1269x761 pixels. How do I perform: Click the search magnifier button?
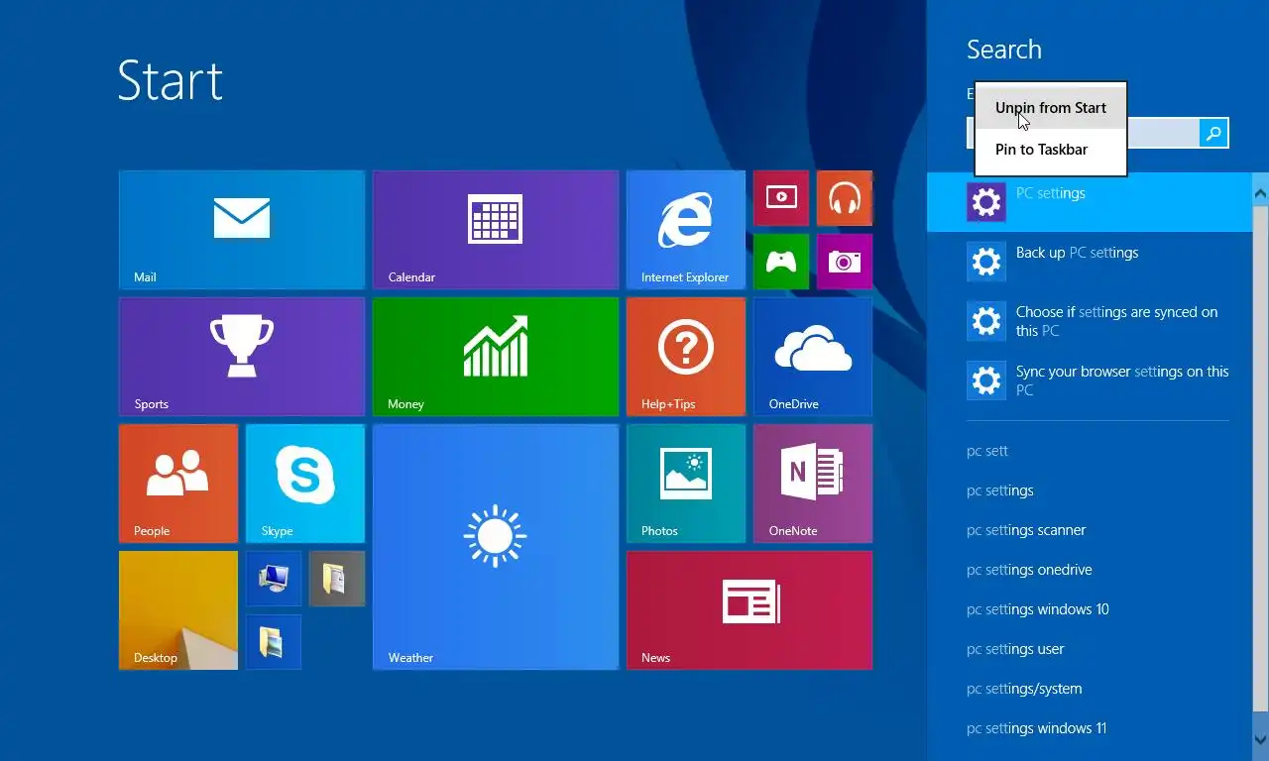(x=1213, y=133)
